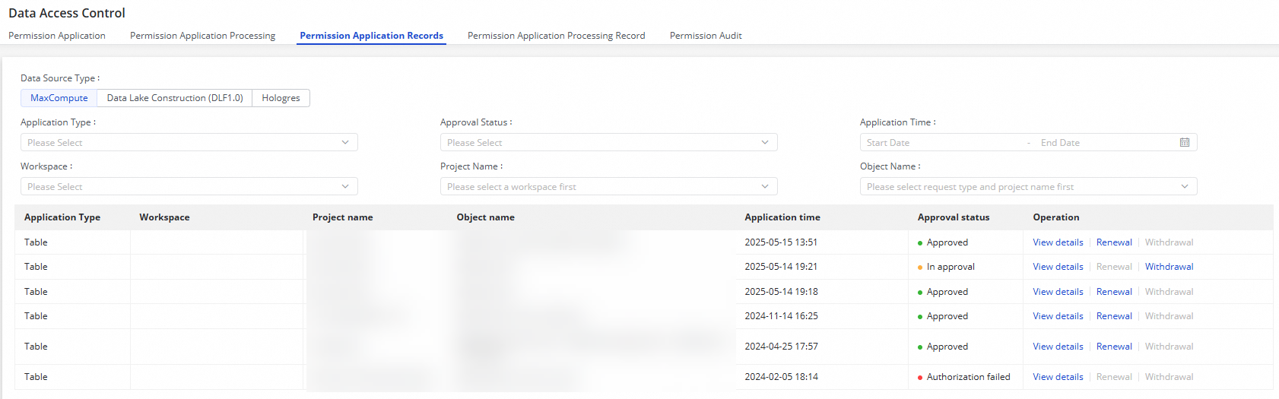1279x399 pixels.
Task: Go to Permission Audit tab
Action: [706, 36]
